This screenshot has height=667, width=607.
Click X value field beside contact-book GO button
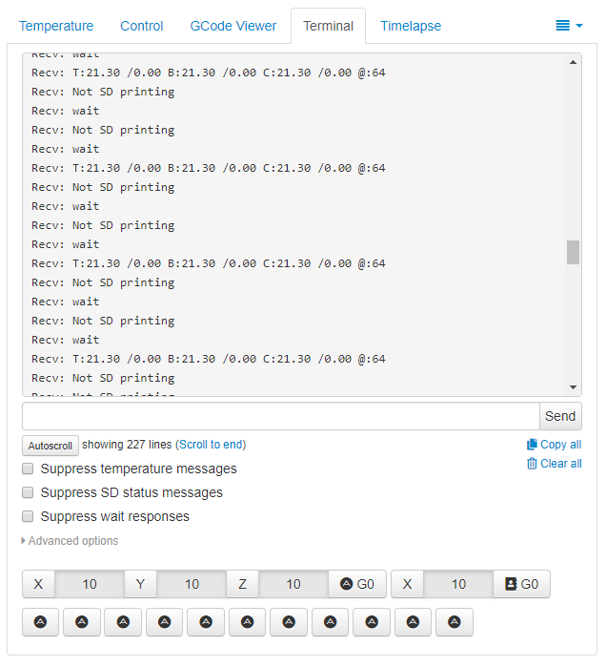458,584
